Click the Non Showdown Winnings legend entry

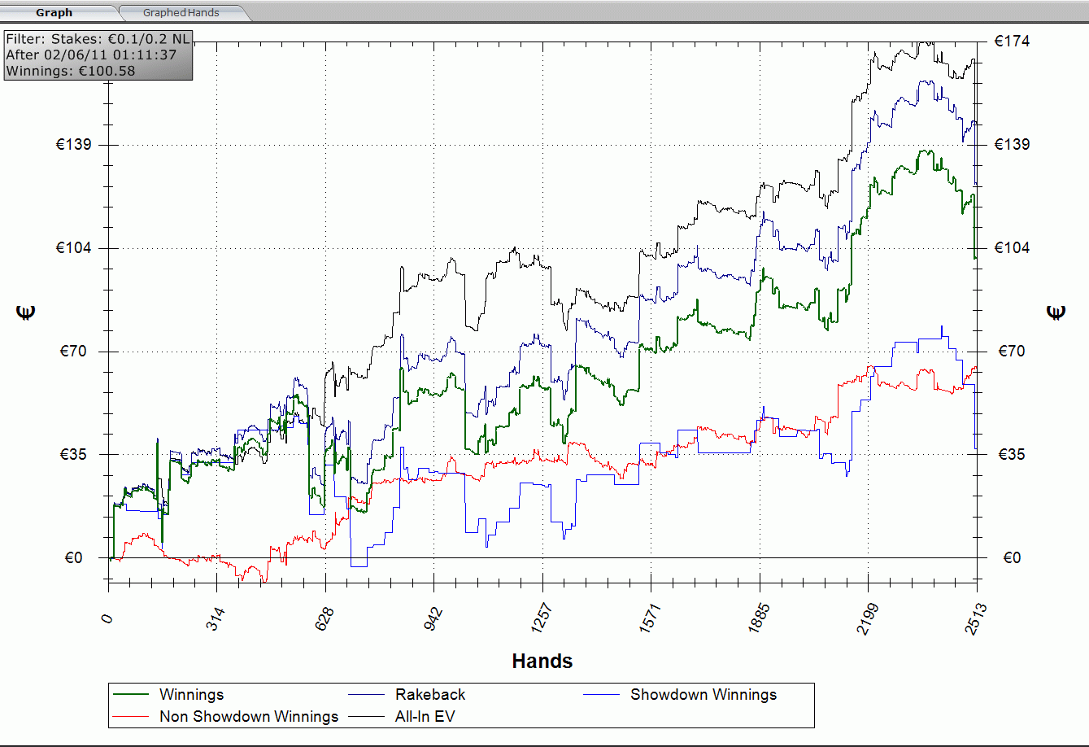coord(249,716)
